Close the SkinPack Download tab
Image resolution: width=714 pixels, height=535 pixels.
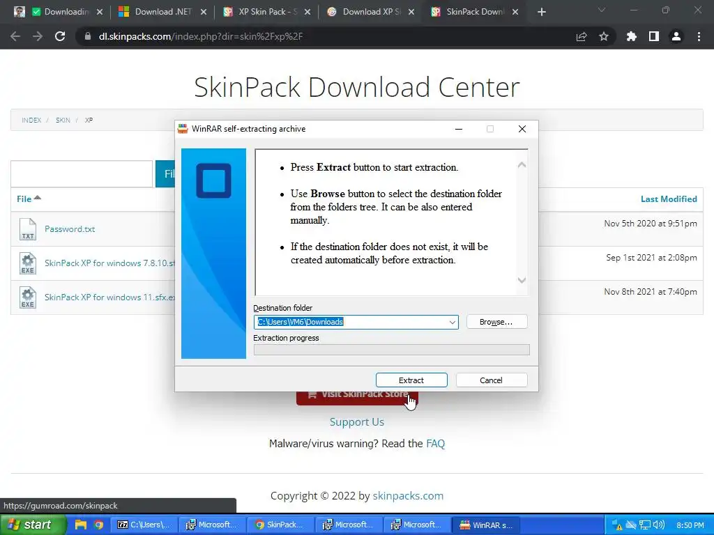click(x=515, y=13)
